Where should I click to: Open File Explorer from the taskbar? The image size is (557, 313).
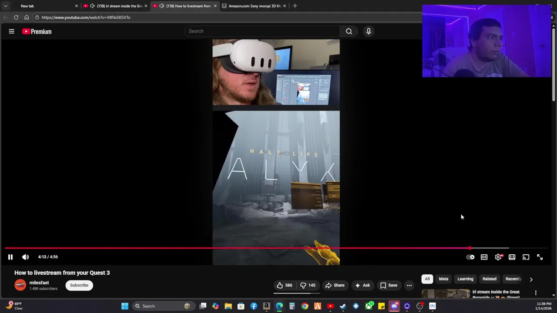coord(228,306)
